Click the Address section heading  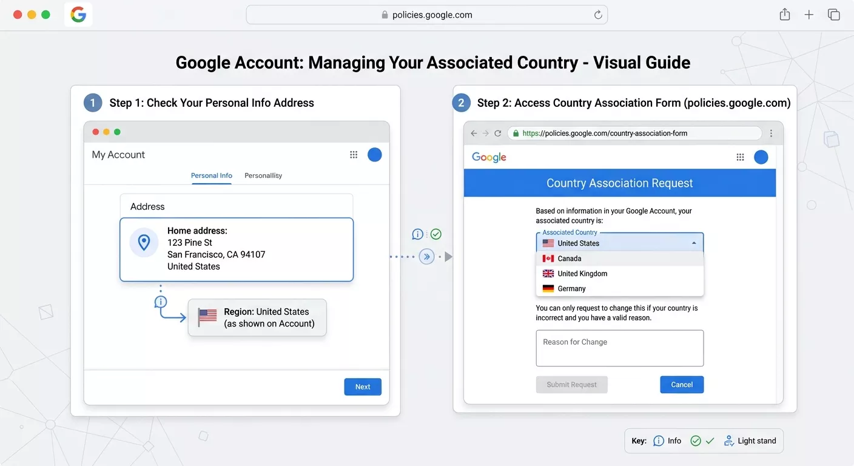coord(147,206)
